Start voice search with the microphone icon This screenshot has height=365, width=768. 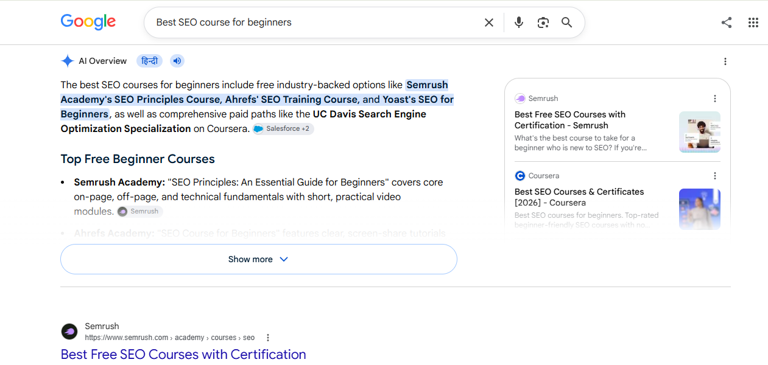click(x=518, y=23)
